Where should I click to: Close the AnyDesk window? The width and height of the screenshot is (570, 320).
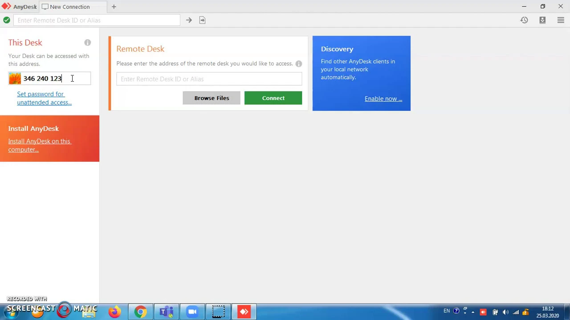pos(561,6)
